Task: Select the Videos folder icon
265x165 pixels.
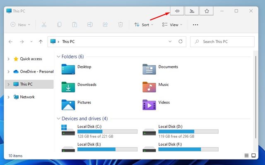Action: point(149,105)
